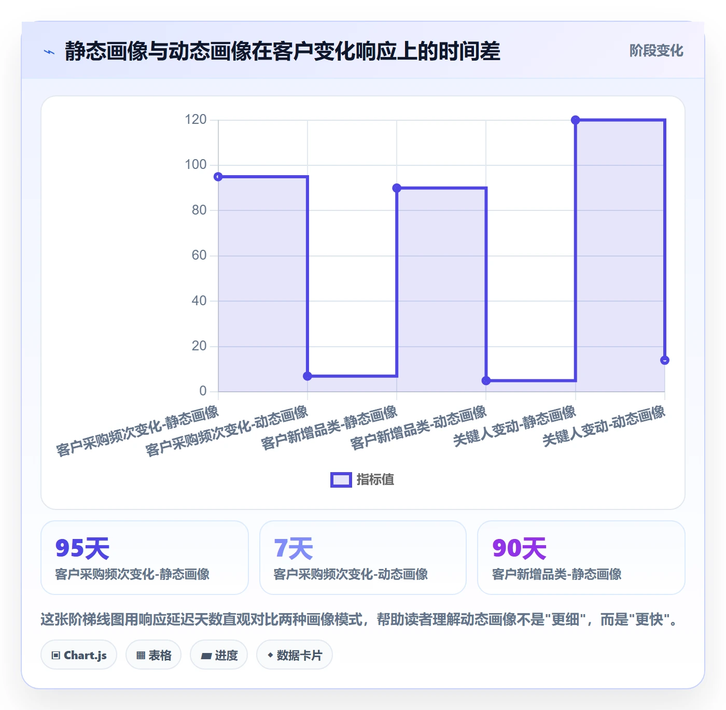The height and width of the screenshot is (710, 726).
Task: Click the bar icon in 进度 tag
Action: click(206, 656)
